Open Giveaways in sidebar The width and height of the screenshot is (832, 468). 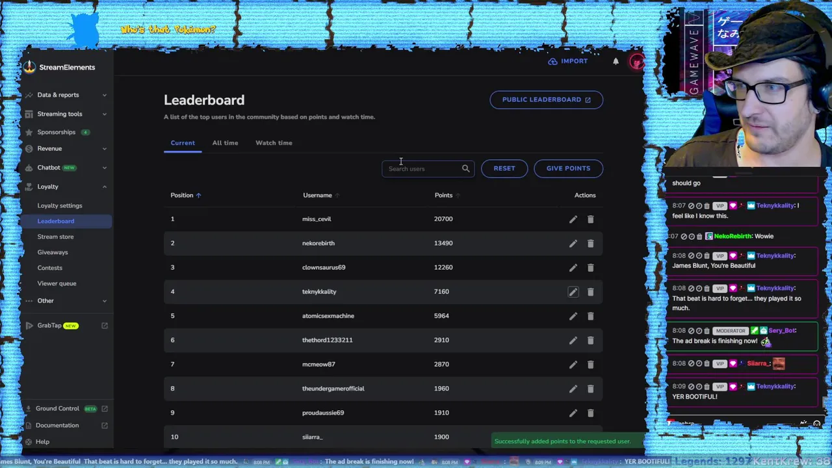coord(53,252)
